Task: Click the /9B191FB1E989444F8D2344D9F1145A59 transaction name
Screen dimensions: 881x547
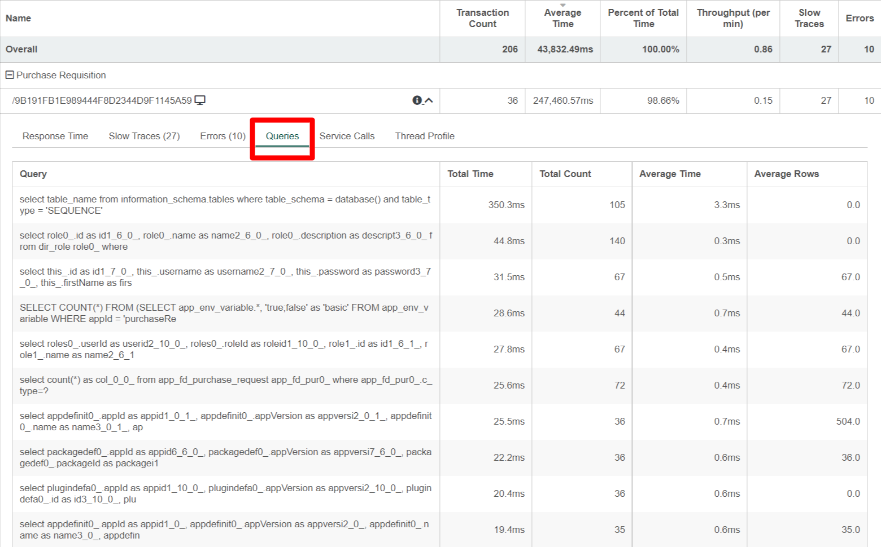Action: (x=102, y=100)
